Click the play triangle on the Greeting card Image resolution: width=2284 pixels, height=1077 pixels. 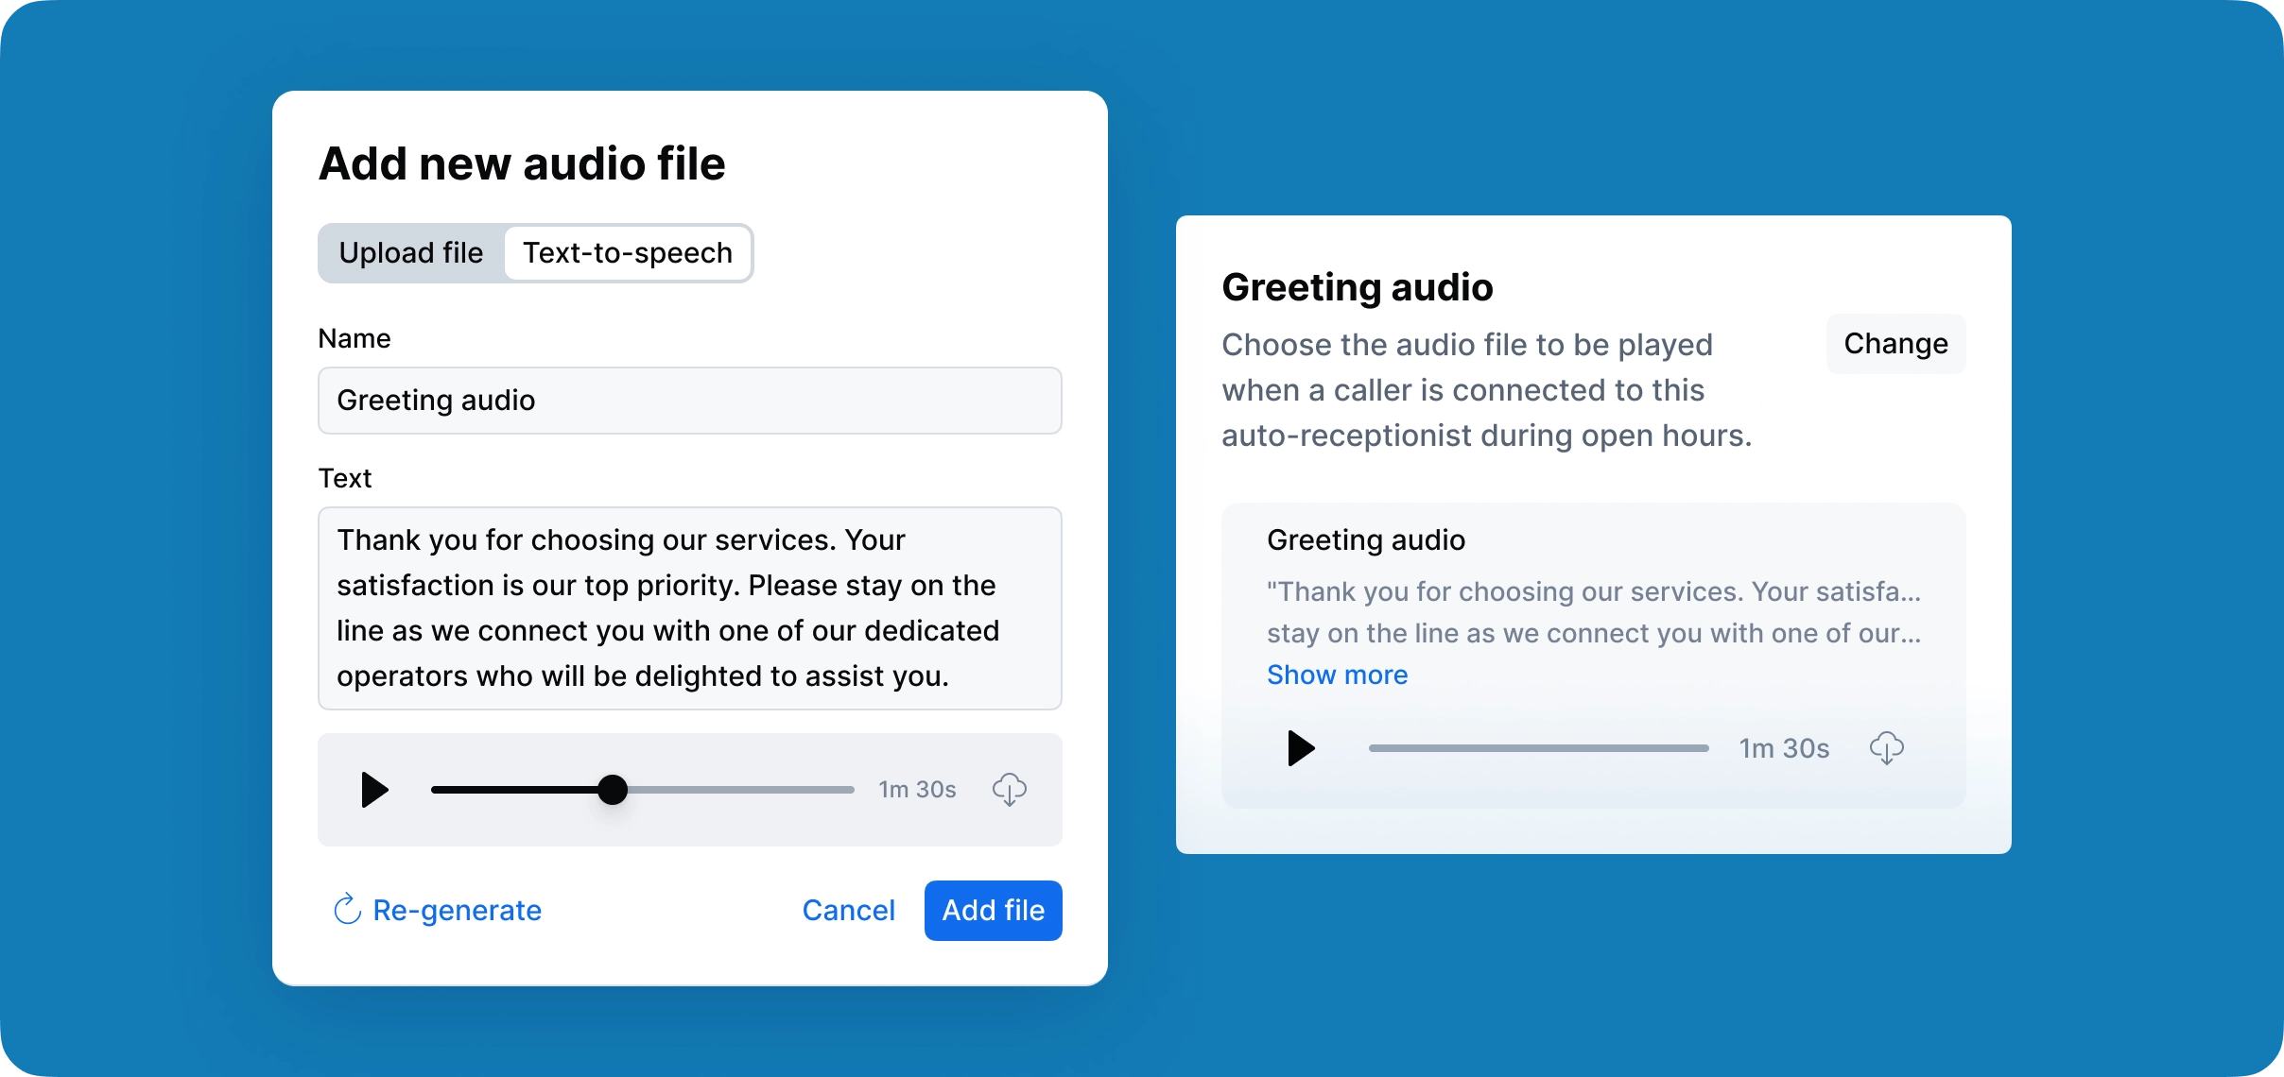[1300, 747]
